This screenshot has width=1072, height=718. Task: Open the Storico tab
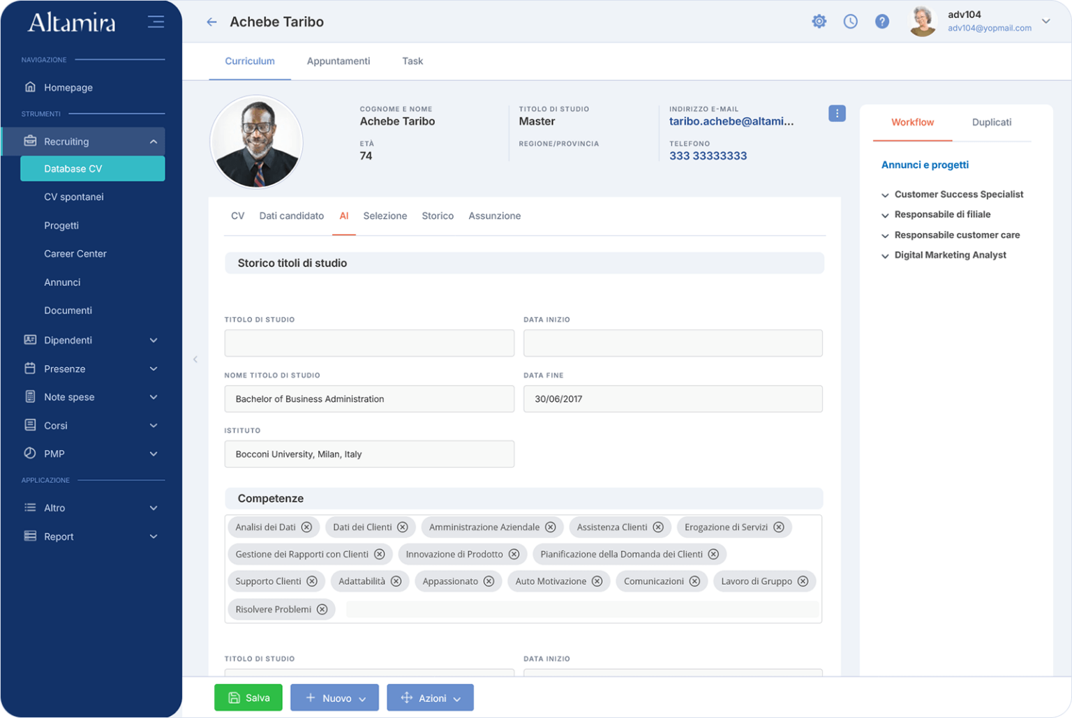coord(438,216)
